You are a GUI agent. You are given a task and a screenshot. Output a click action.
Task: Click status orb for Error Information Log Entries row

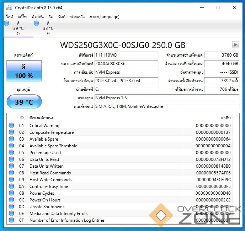pos(11,220)
